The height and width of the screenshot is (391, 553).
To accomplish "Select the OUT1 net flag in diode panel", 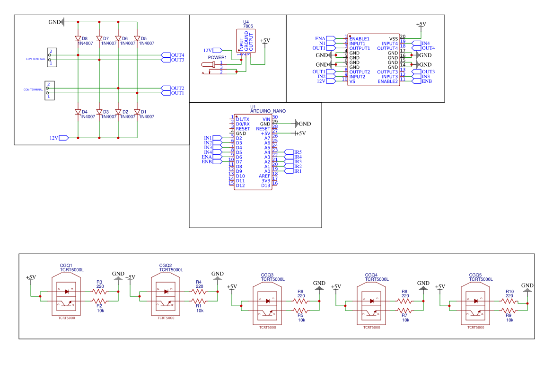I will tap(173, 93).
